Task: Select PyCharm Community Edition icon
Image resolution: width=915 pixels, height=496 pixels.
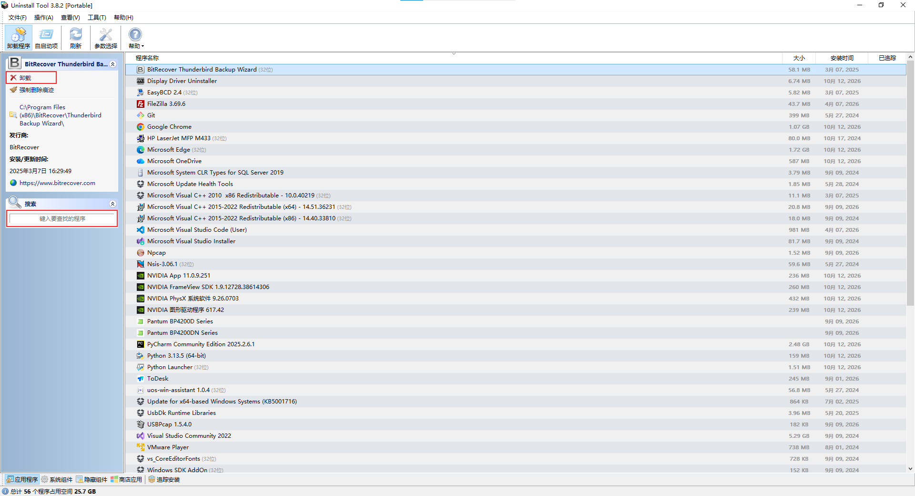Action: pyautogui.click(x=141, y=344)
